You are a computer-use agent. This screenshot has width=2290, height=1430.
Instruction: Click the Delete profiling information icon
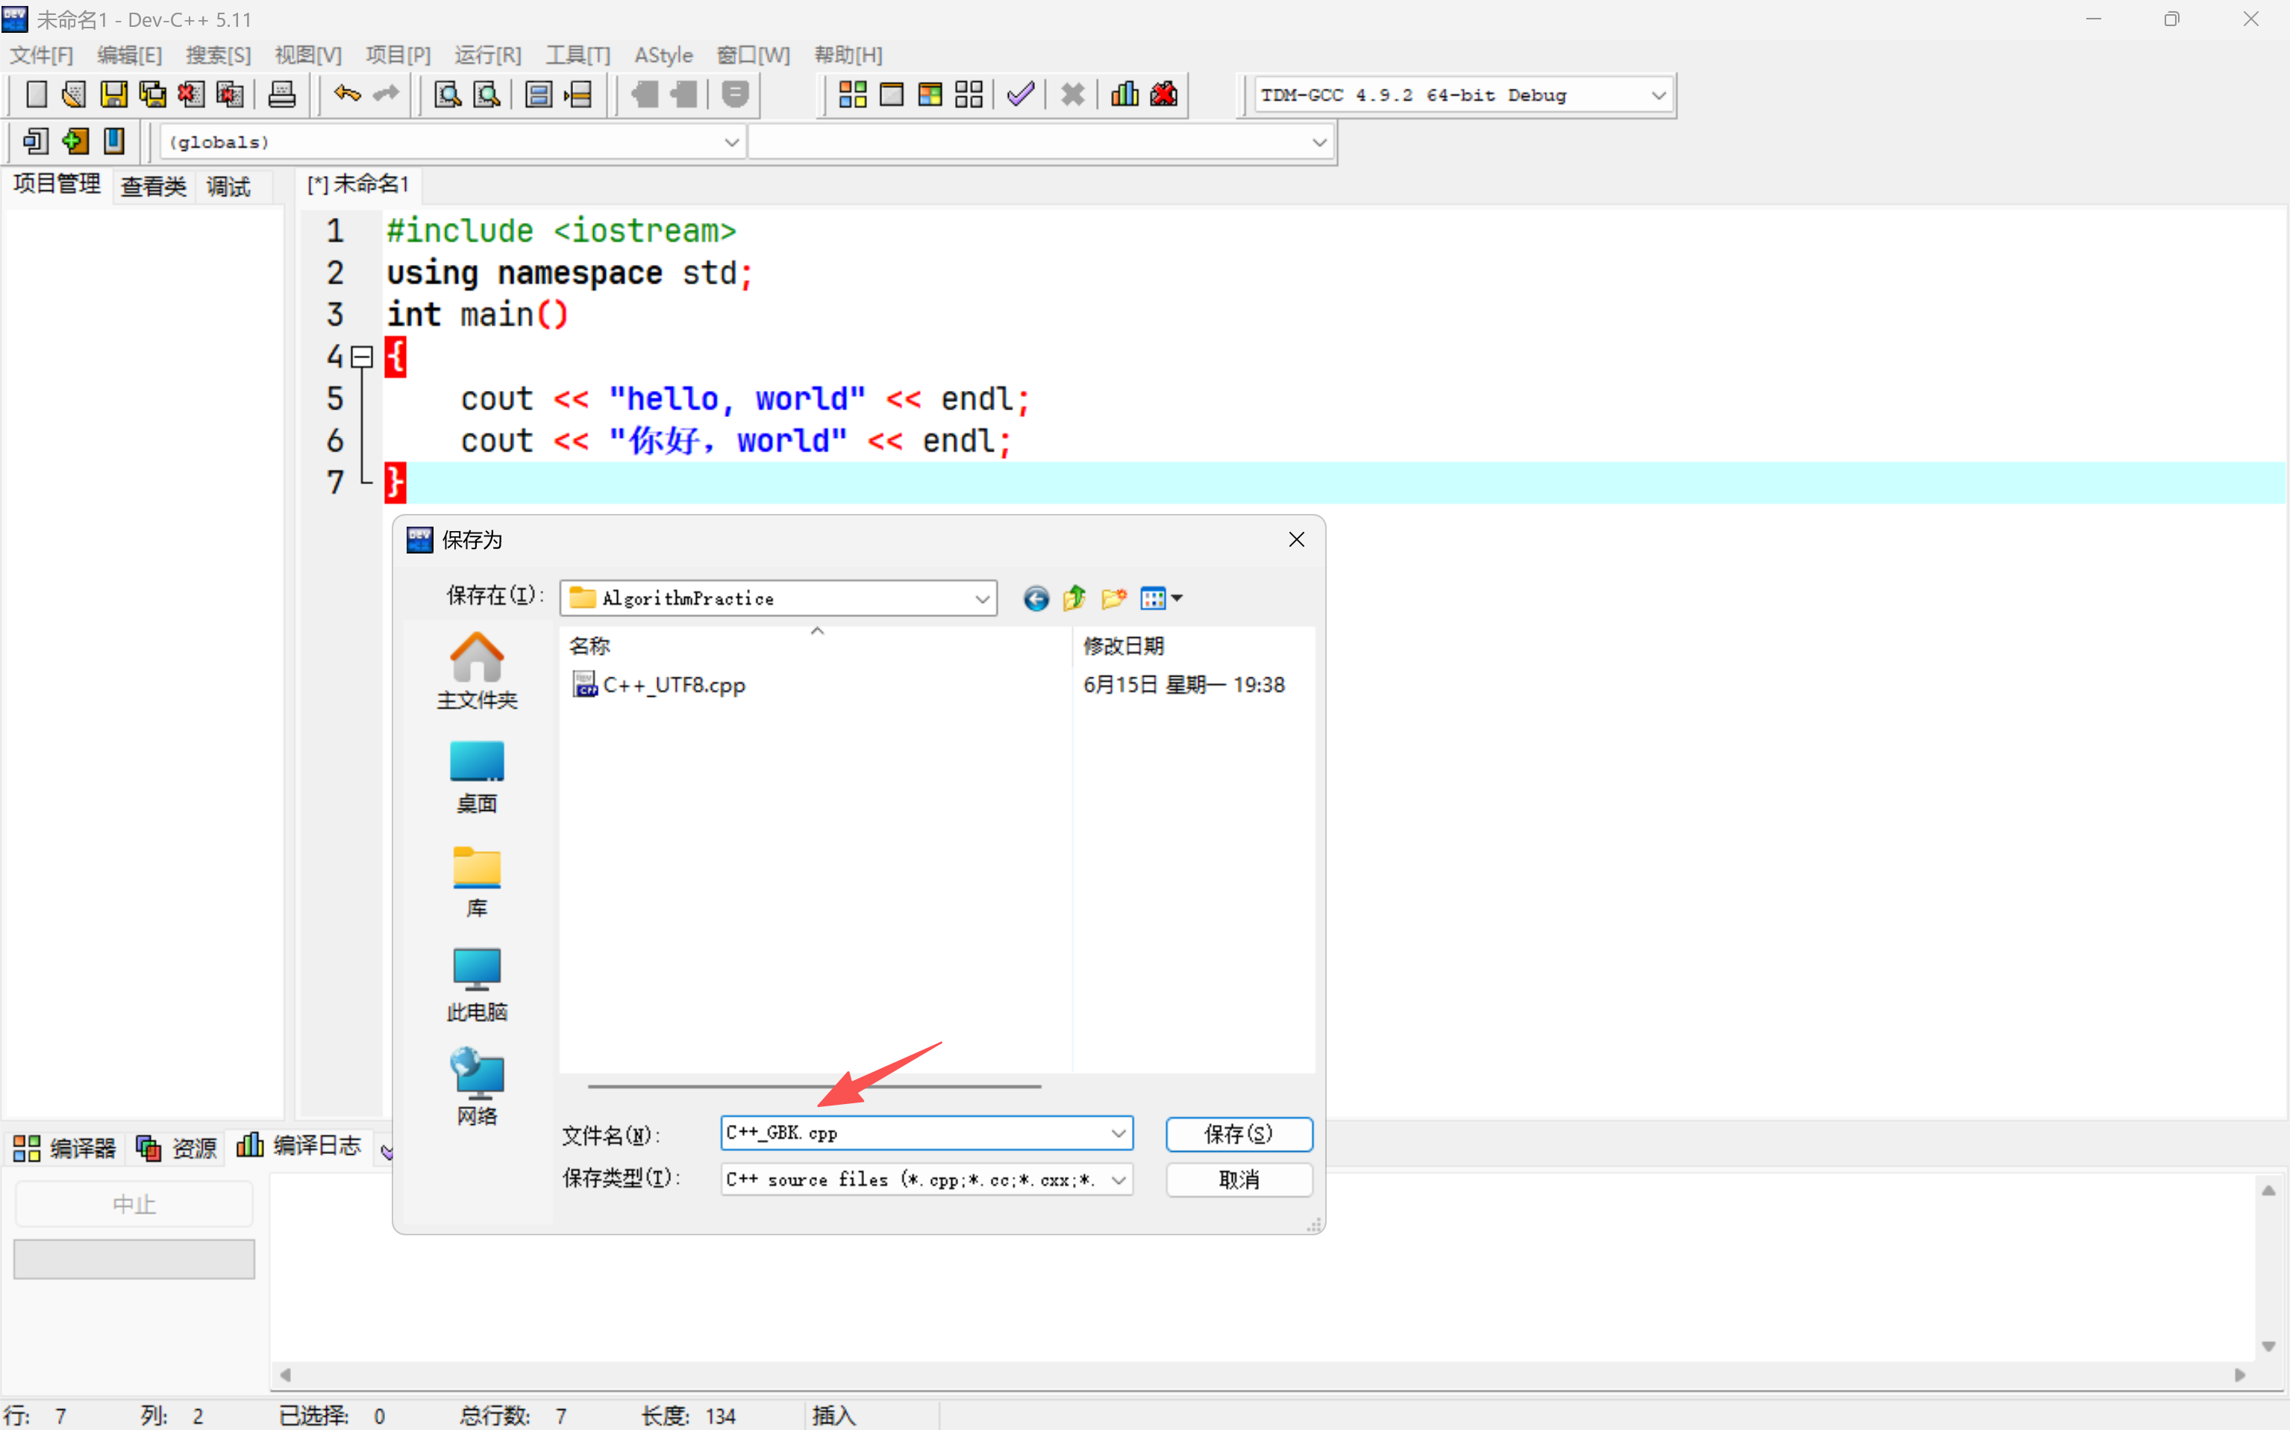(x=1163, y=95)
